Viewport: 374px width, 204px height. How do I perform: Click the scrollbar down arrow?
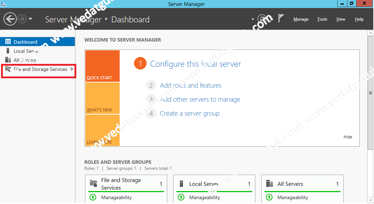point(370,200)
